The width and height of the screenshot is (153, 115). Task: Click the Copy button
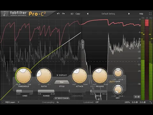pos(78,14)
